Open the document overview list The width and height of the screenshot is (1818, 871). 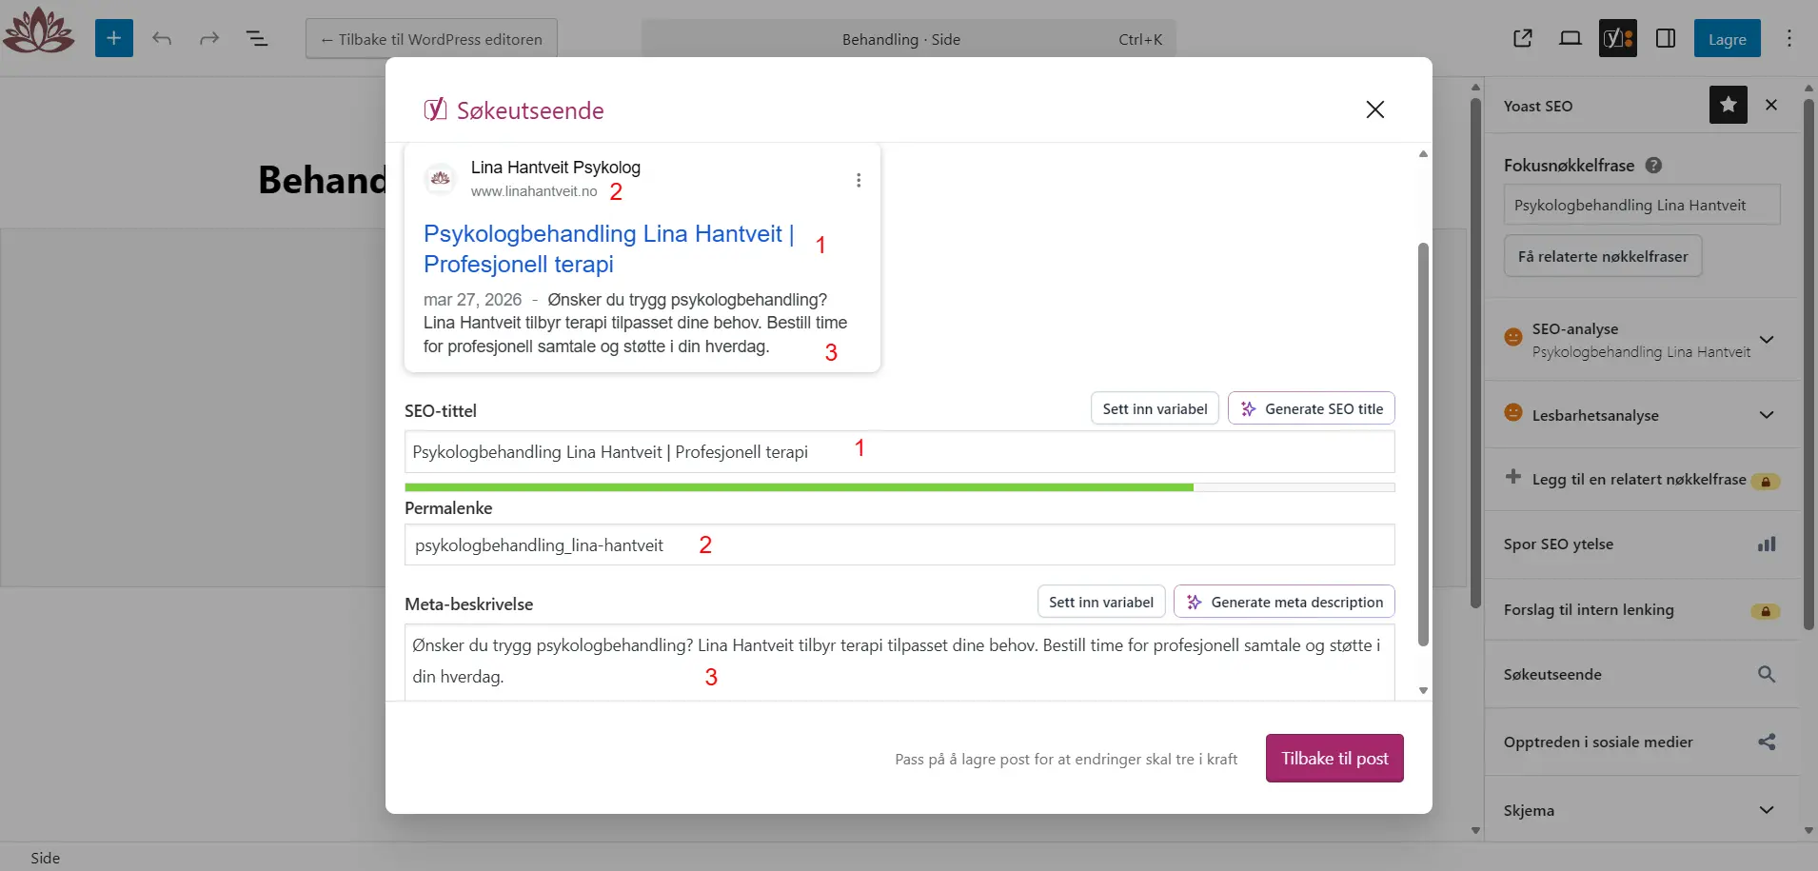point(257,38)
